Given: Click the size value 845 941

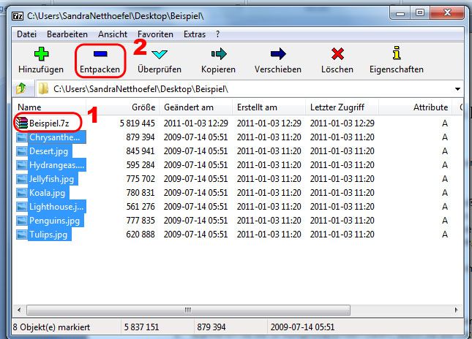Looking at the screenshot, I should coord(141,151).
